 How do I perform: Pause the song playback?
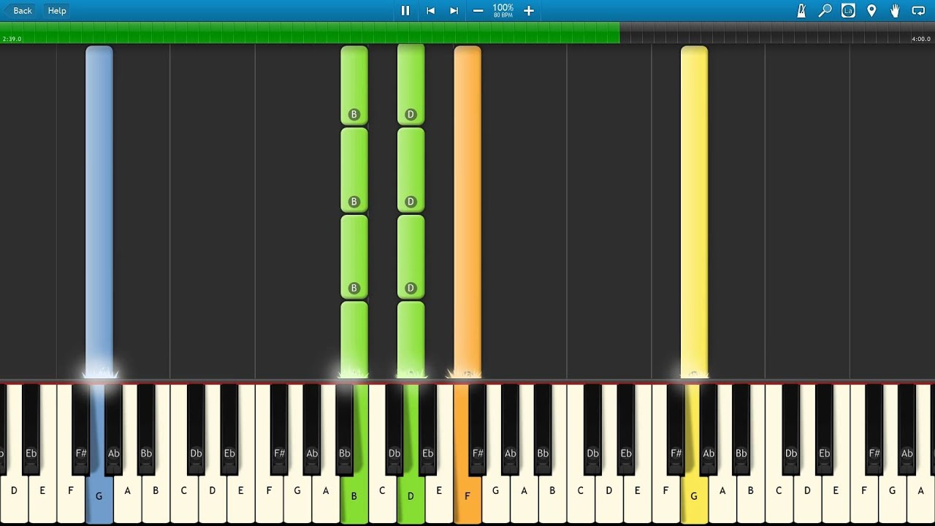click(x=405, y=10)
